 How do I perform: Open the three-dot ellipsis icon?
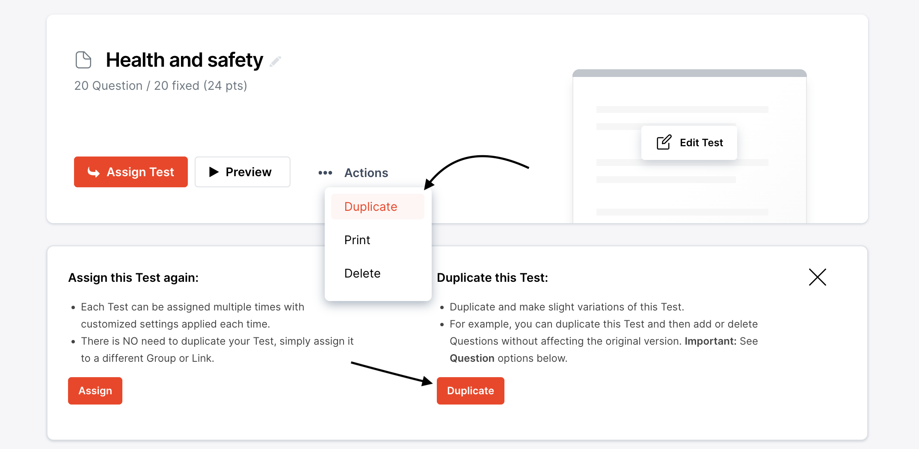[x=325, y=173]
